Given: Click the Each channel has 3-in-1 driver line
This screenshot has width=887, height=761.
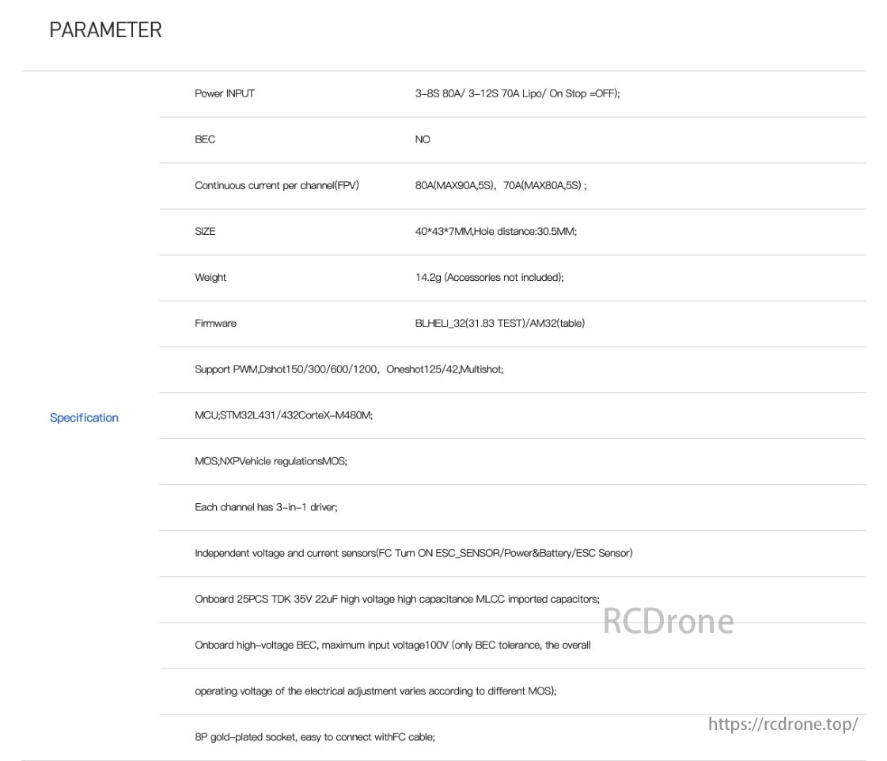Looking at the screenshot, I should click(x=266, y=506).
